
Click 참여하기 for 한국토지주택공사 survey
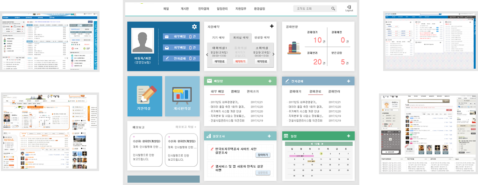pyautogui.click(x=263, y=155)
